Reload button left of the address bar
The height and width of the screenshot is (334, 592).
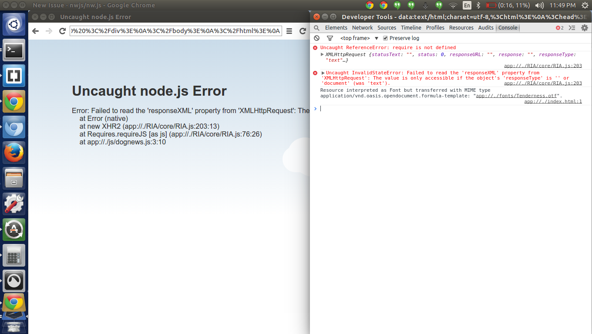[62, 31]
